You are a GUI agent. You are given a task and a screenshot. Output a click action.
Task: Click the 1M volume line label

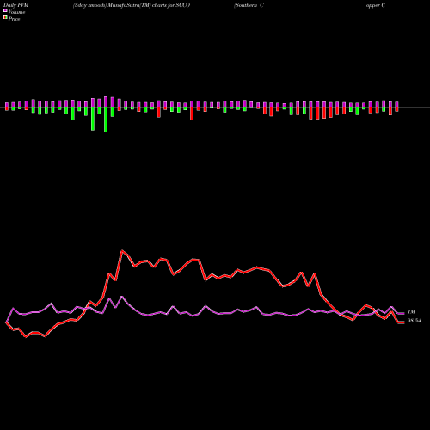[411, 311]
